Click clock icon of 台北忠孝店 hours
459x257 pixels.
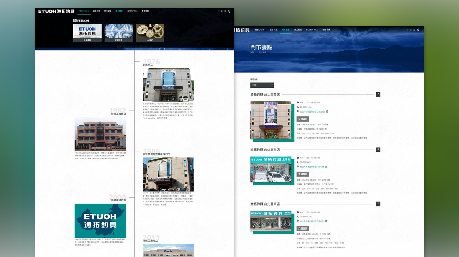coord(298,158)
